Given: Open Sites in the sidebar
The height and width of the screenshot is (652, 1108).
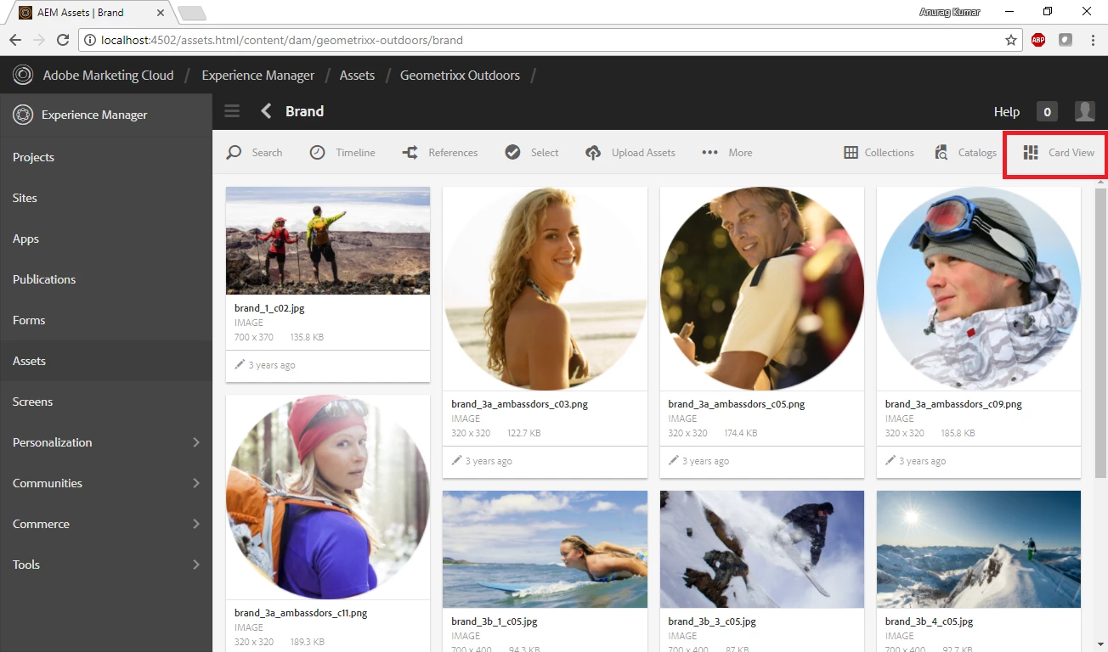Looking at the screenshot, I should (106, 198).
